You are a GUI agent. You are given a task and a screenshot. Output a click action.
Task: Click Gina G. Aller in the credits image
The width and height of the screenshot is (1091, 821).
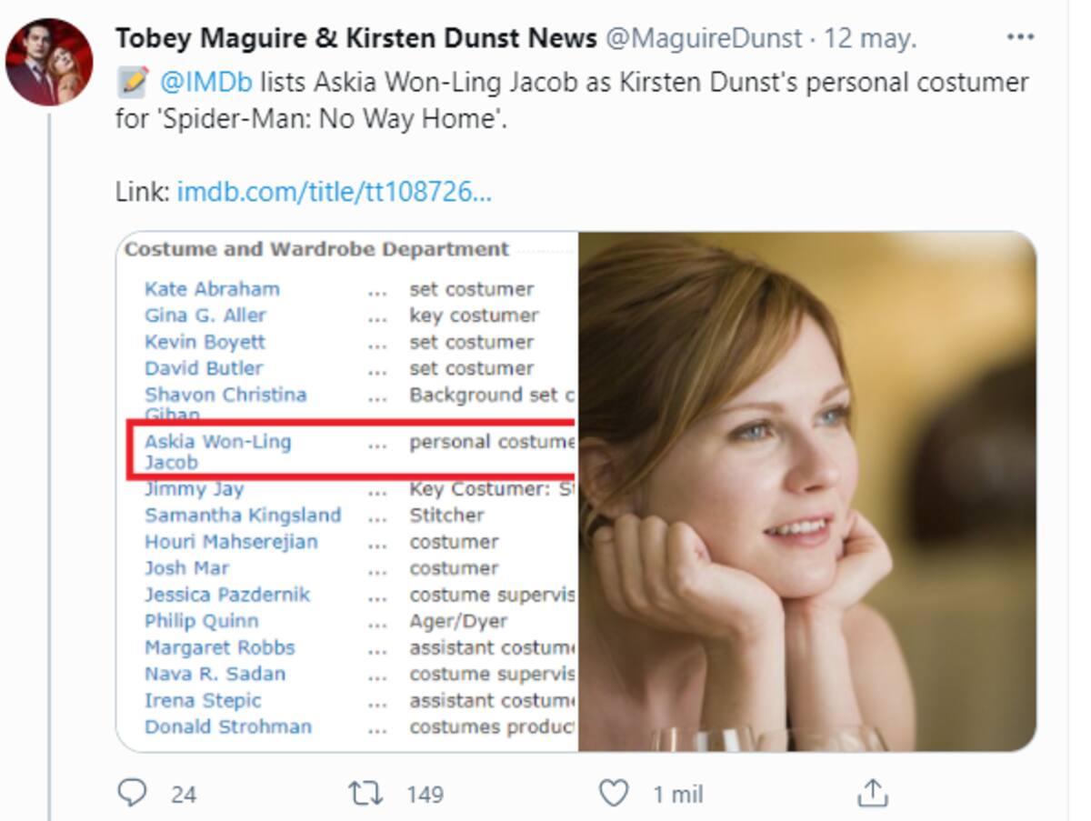coord(205,315)
